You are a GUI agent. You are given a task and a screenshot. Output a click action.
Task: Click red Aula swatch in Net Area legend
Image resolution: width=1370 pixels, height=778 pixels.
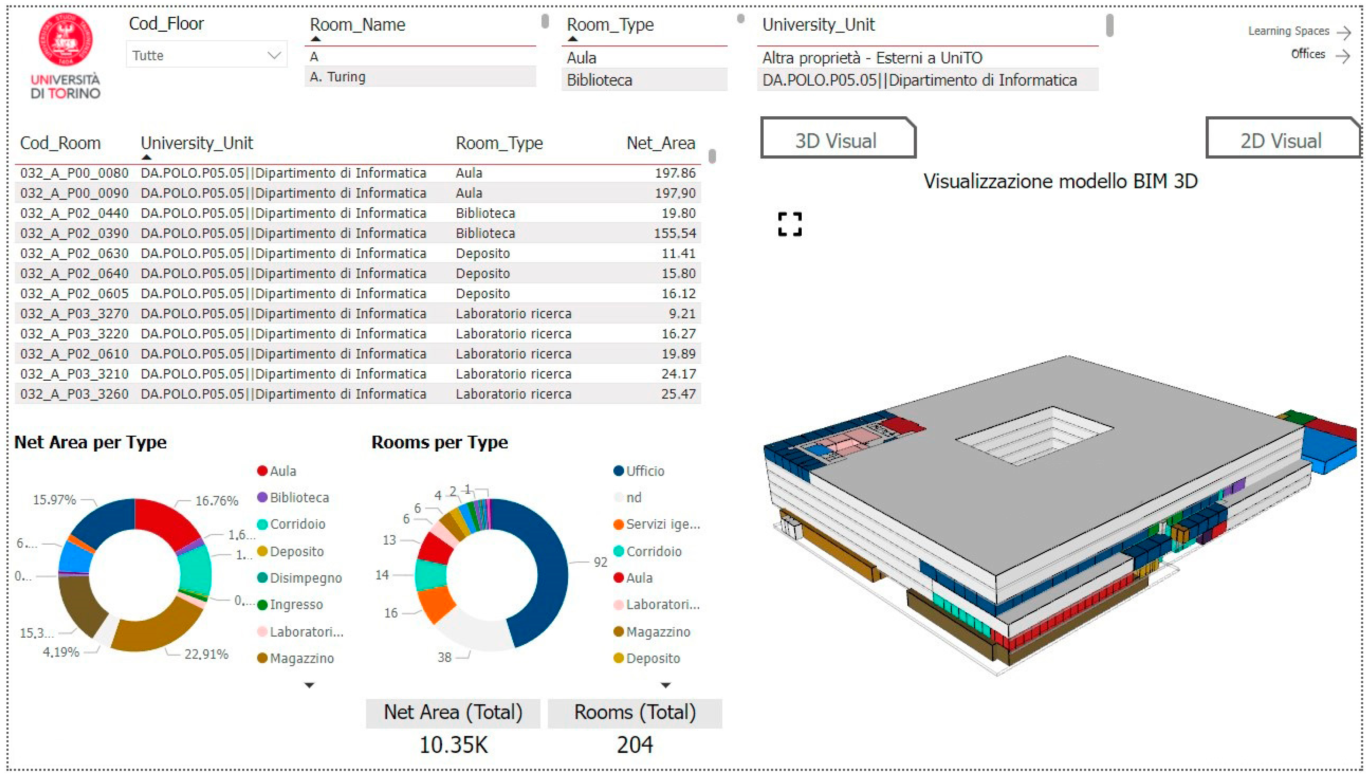coord(262,471)
